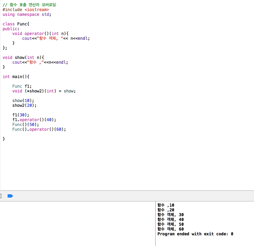Click the "};" class closing line

(5, 48)
